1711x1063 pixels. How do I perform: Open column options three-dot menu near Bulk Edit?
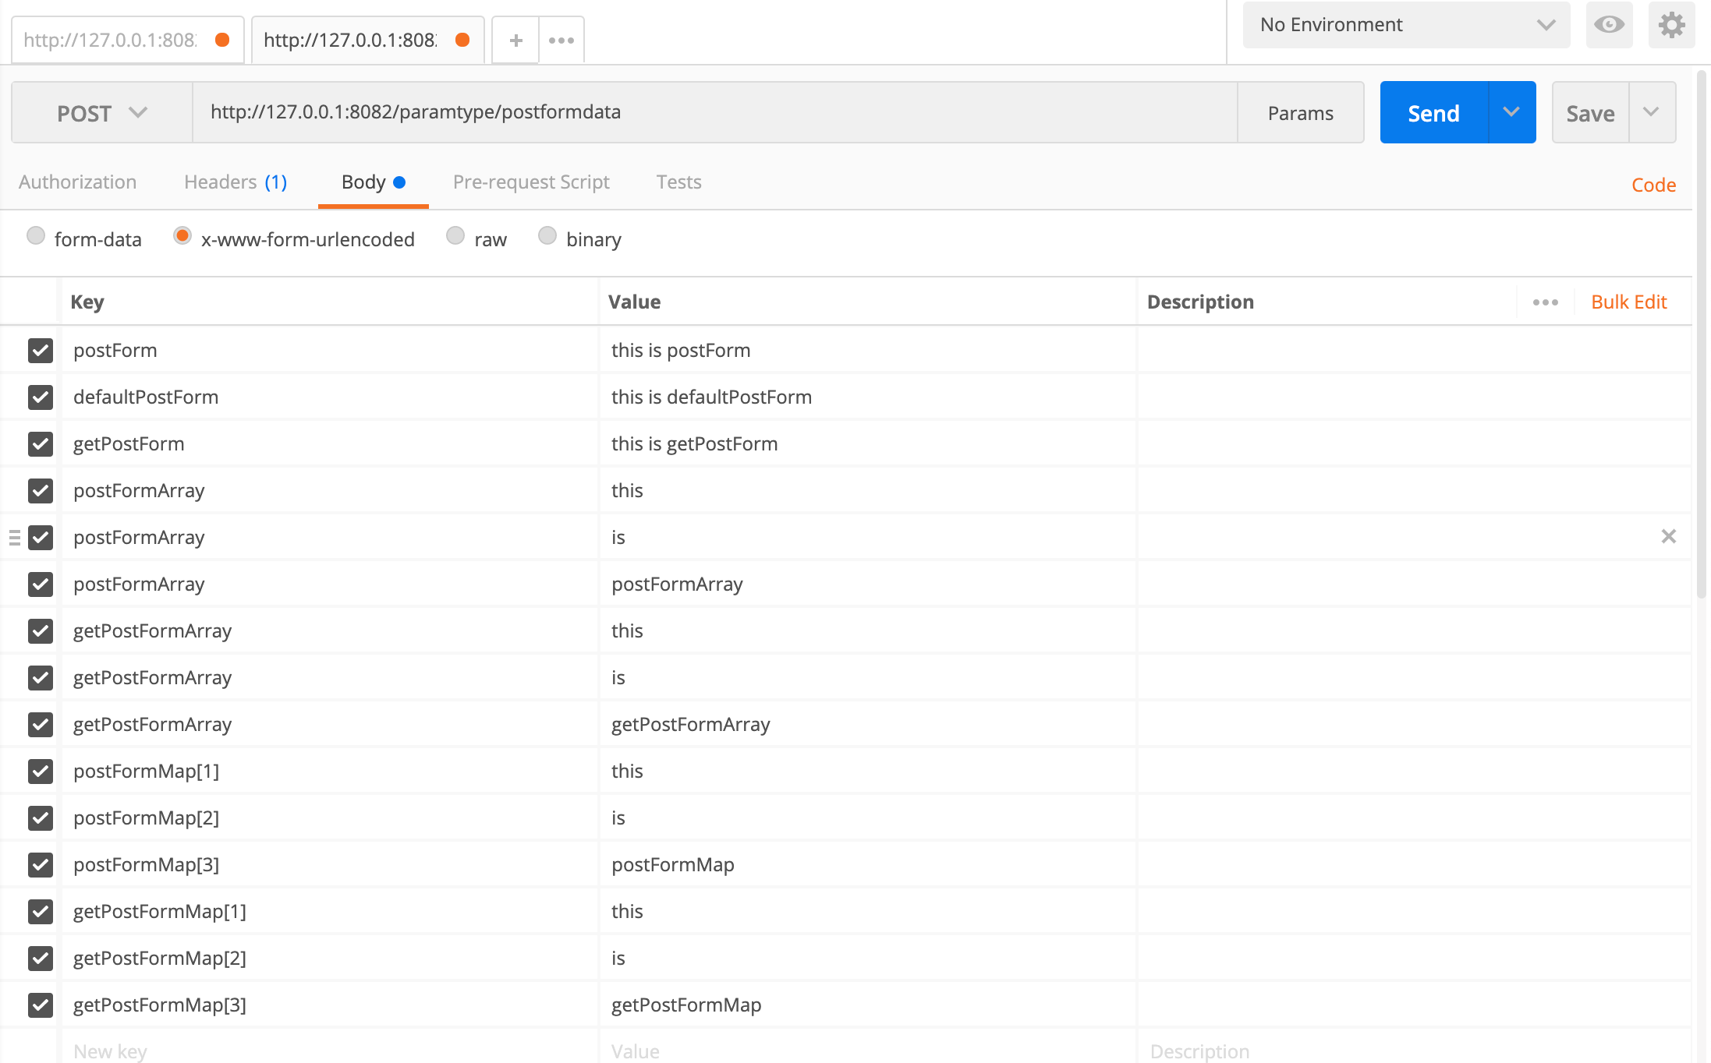pos(1545,302)
